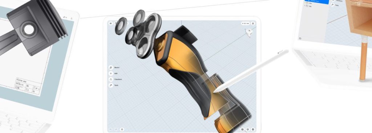Open the Add tool menu
Screen dimensions: 372x133
tap(113, 73)
